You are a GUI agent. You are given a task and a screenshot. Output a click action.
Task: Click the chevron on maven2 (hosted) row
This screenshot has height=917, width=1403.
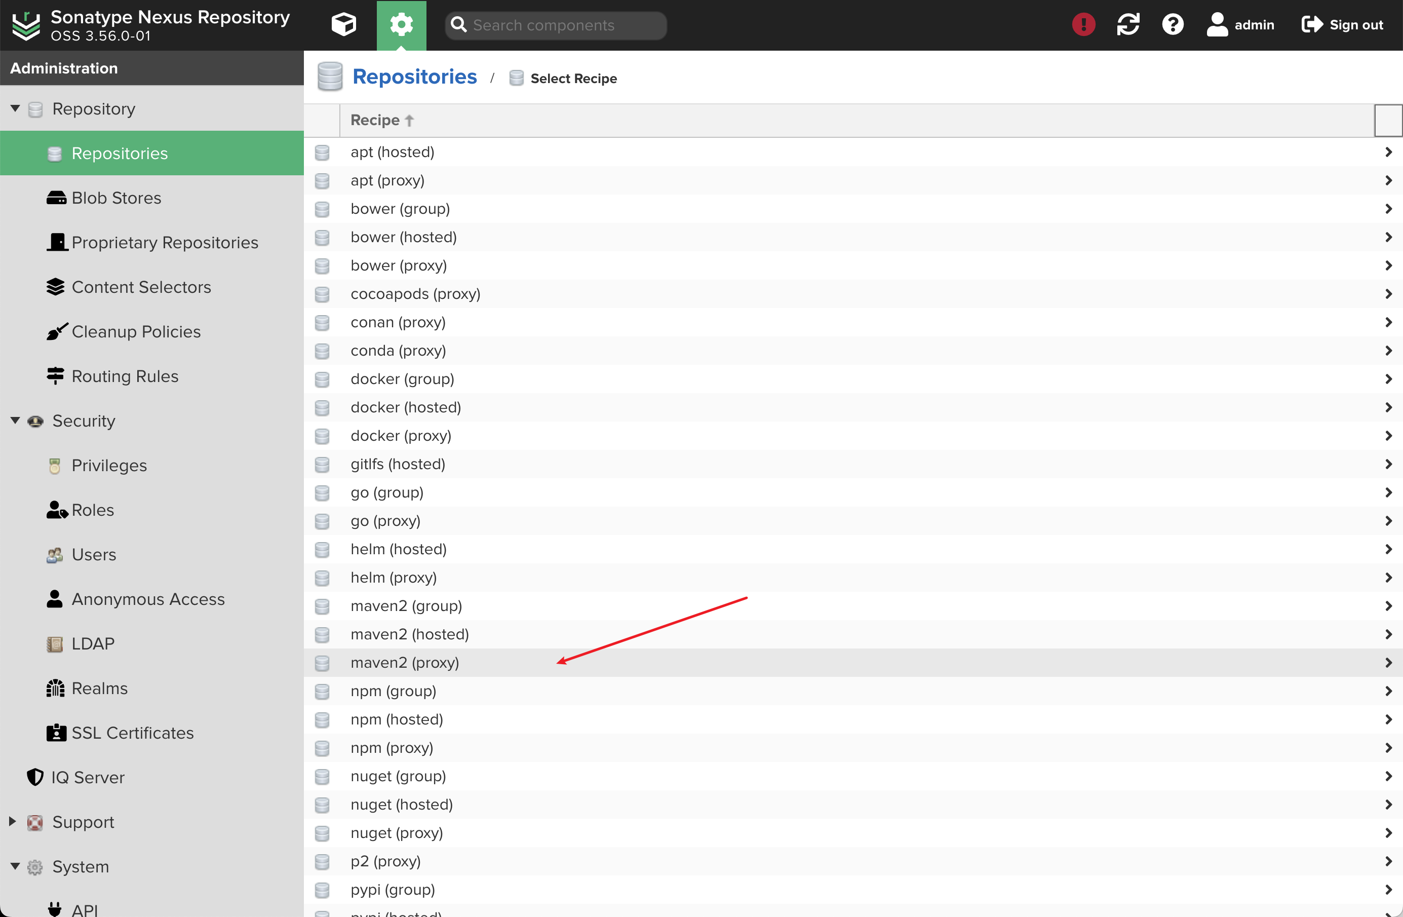point(1389,634)
